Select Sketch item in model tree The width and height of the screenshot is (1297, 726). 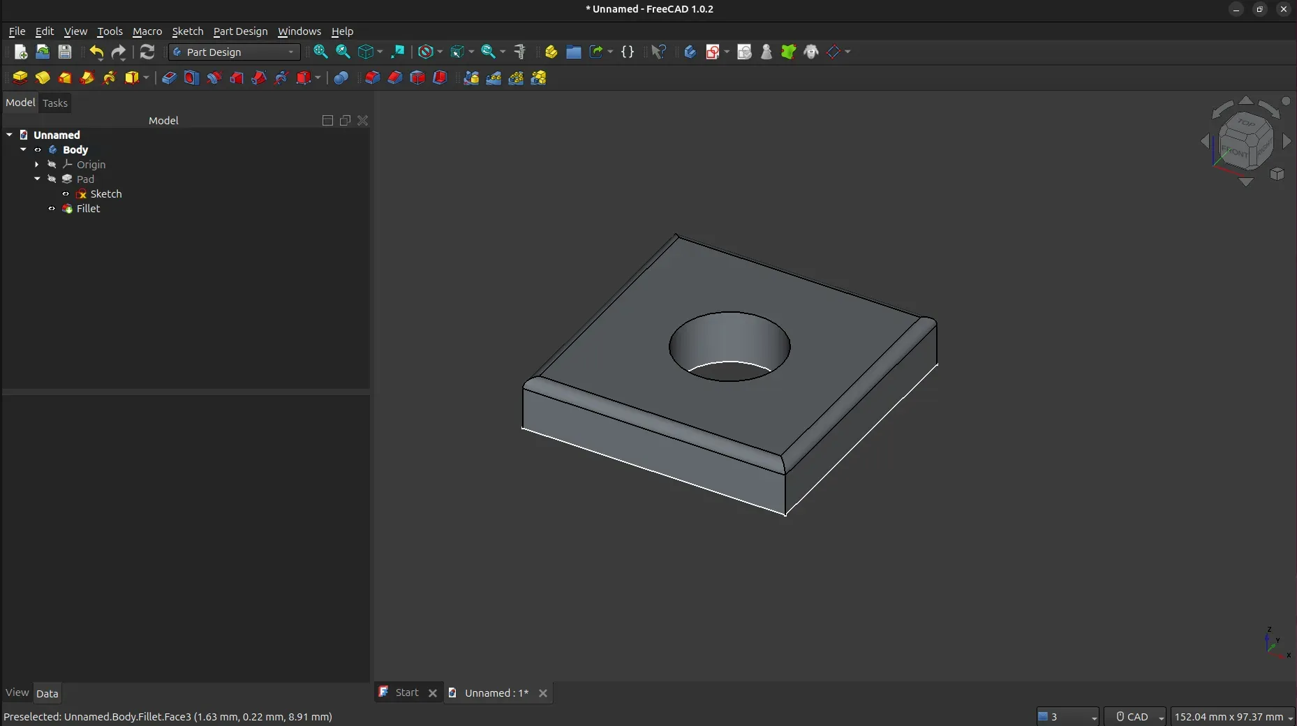coord(105,194)
